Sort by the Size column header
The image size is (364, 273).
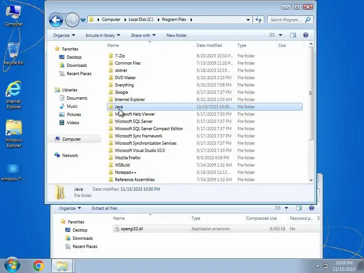pos(282,45)
